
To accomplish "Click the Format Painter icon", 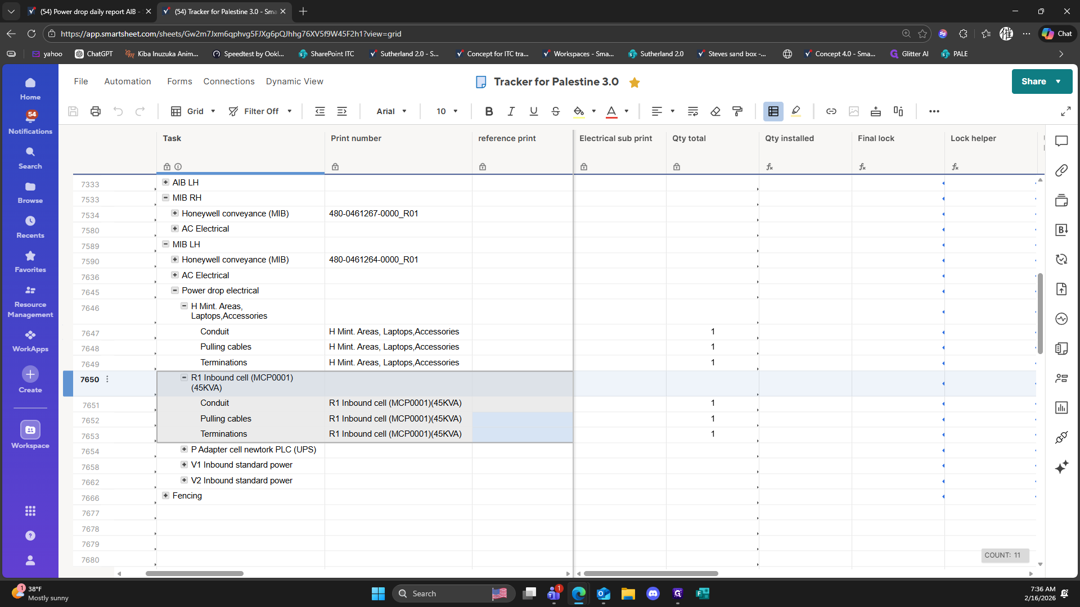I will tap(737, 111).
